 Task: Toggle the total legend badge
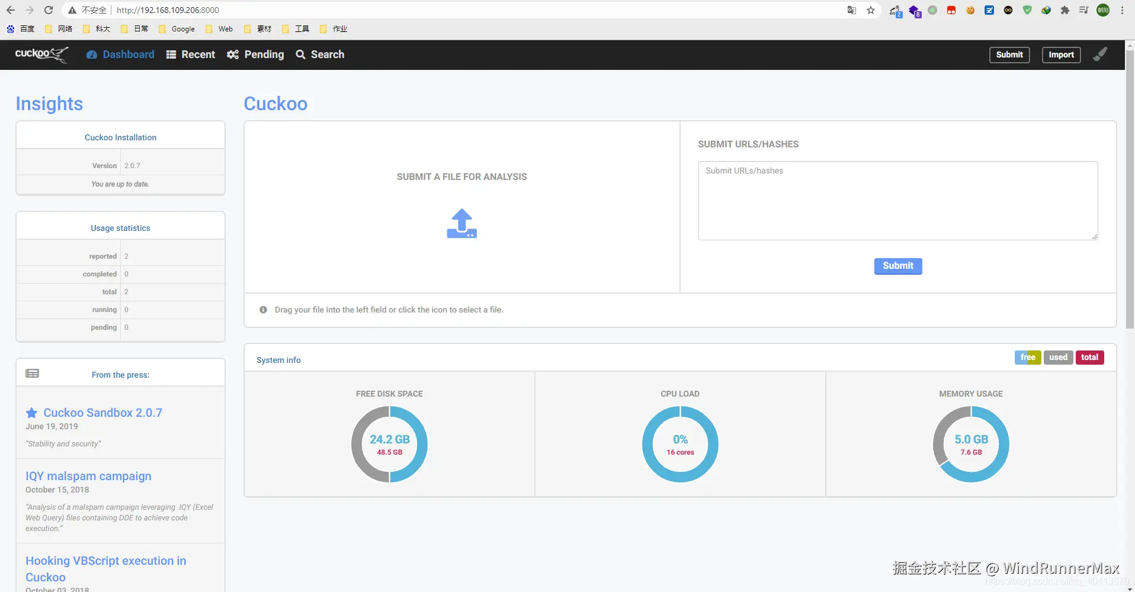pyautogui.click(x=1089, y=357)
